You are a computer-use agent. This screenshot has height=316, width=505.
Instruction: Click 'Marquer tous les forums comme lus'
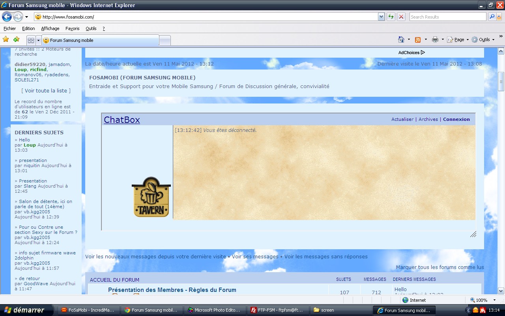coord(440,267)
